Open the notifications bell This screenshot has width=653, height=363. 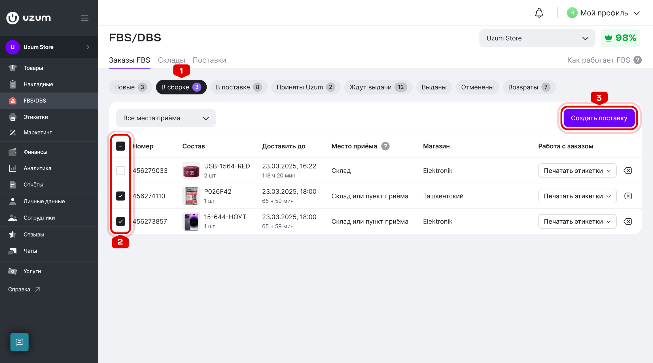coord(539,13)
